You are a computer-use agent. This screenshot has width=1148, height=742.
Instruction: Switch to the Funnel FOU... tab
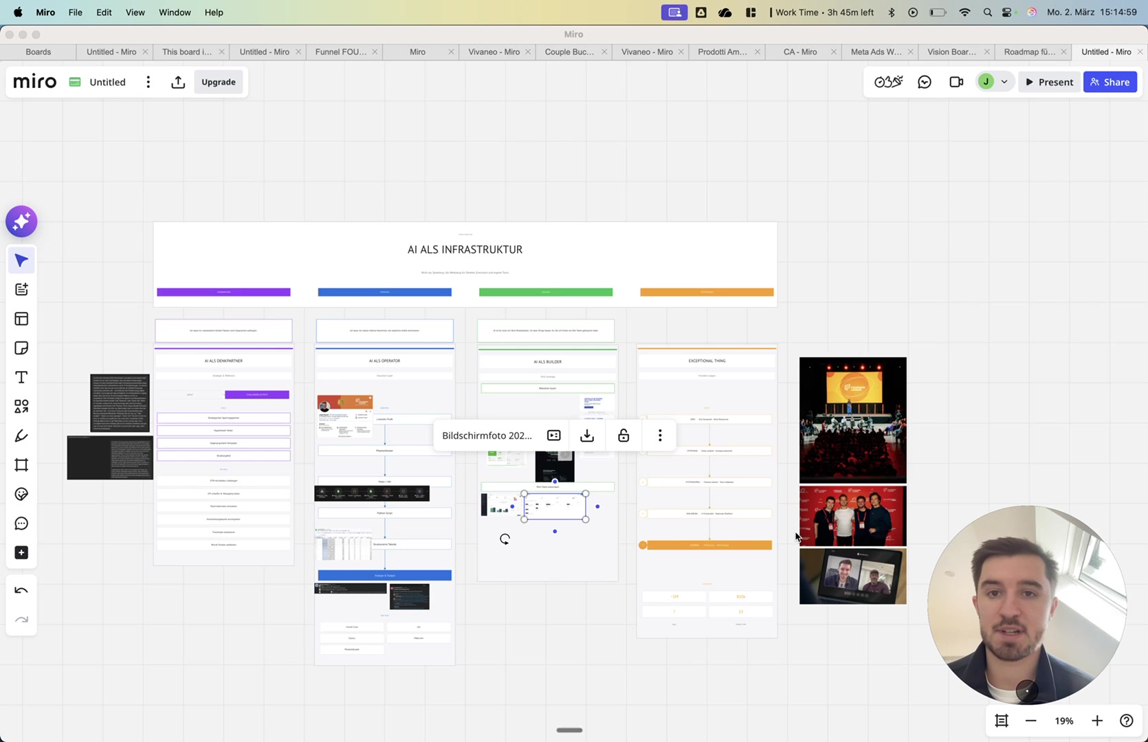pyautogui.click(x=341, y=52)
